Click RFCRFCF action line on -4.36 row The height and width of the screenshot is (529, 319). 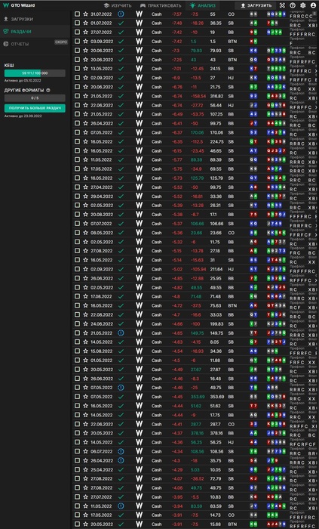(x=303, y=444)
